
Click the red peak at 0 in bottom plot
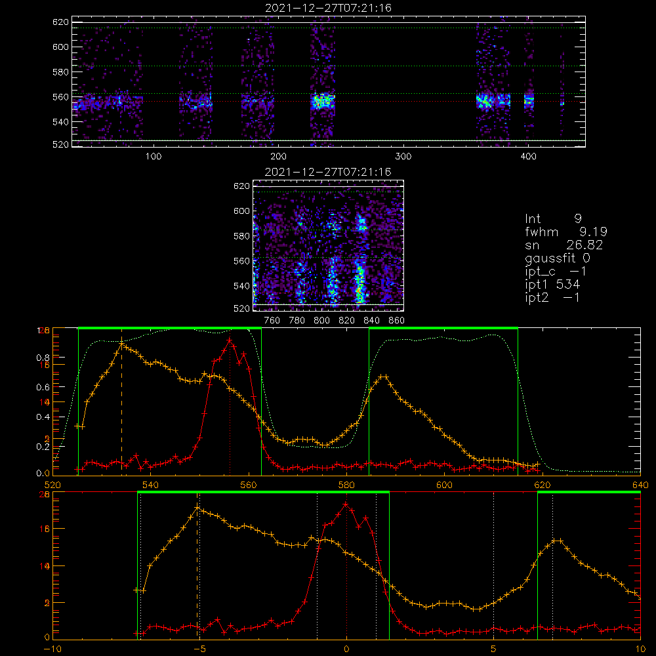click(346, 505)
